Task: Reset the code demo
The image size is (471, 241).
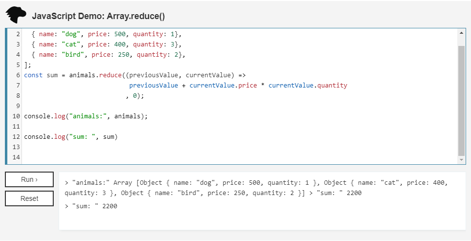Action: click(29, 198)
